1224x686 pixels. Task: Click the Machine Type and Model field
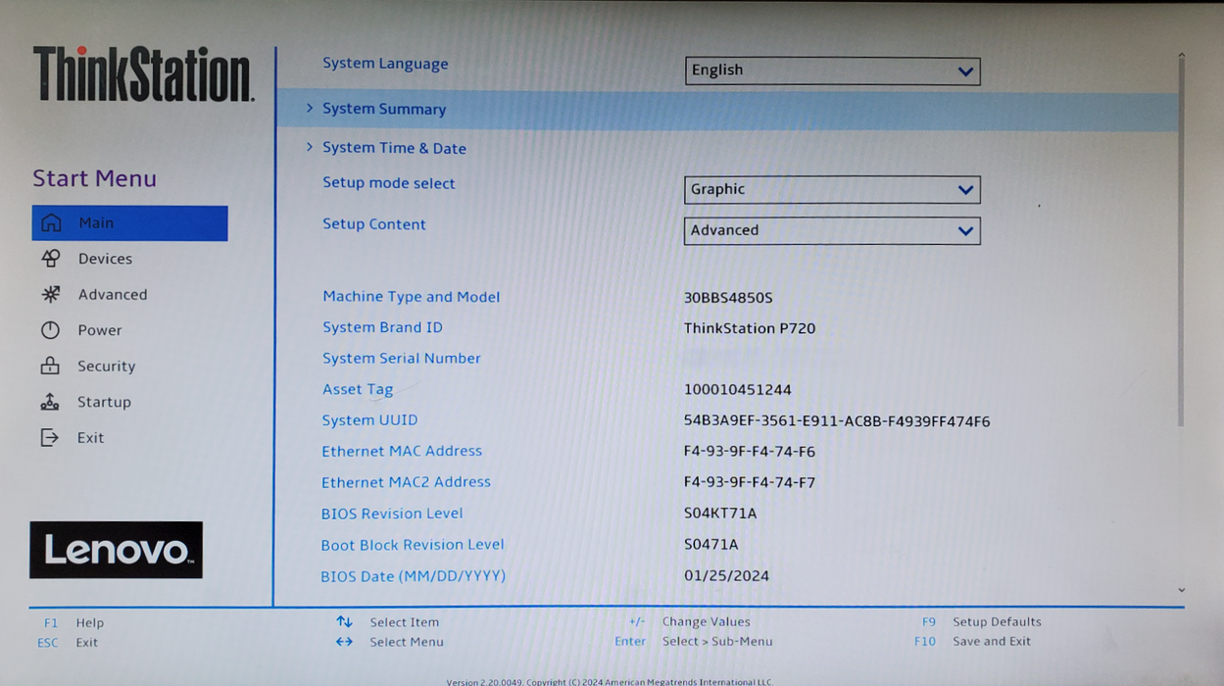tap(411, 296)
